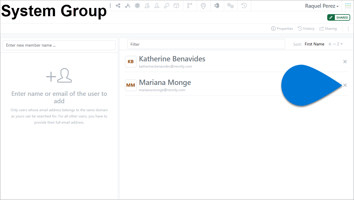Remove Katherine Benavides from the group
354x200 pixels.
pos(345,62)
